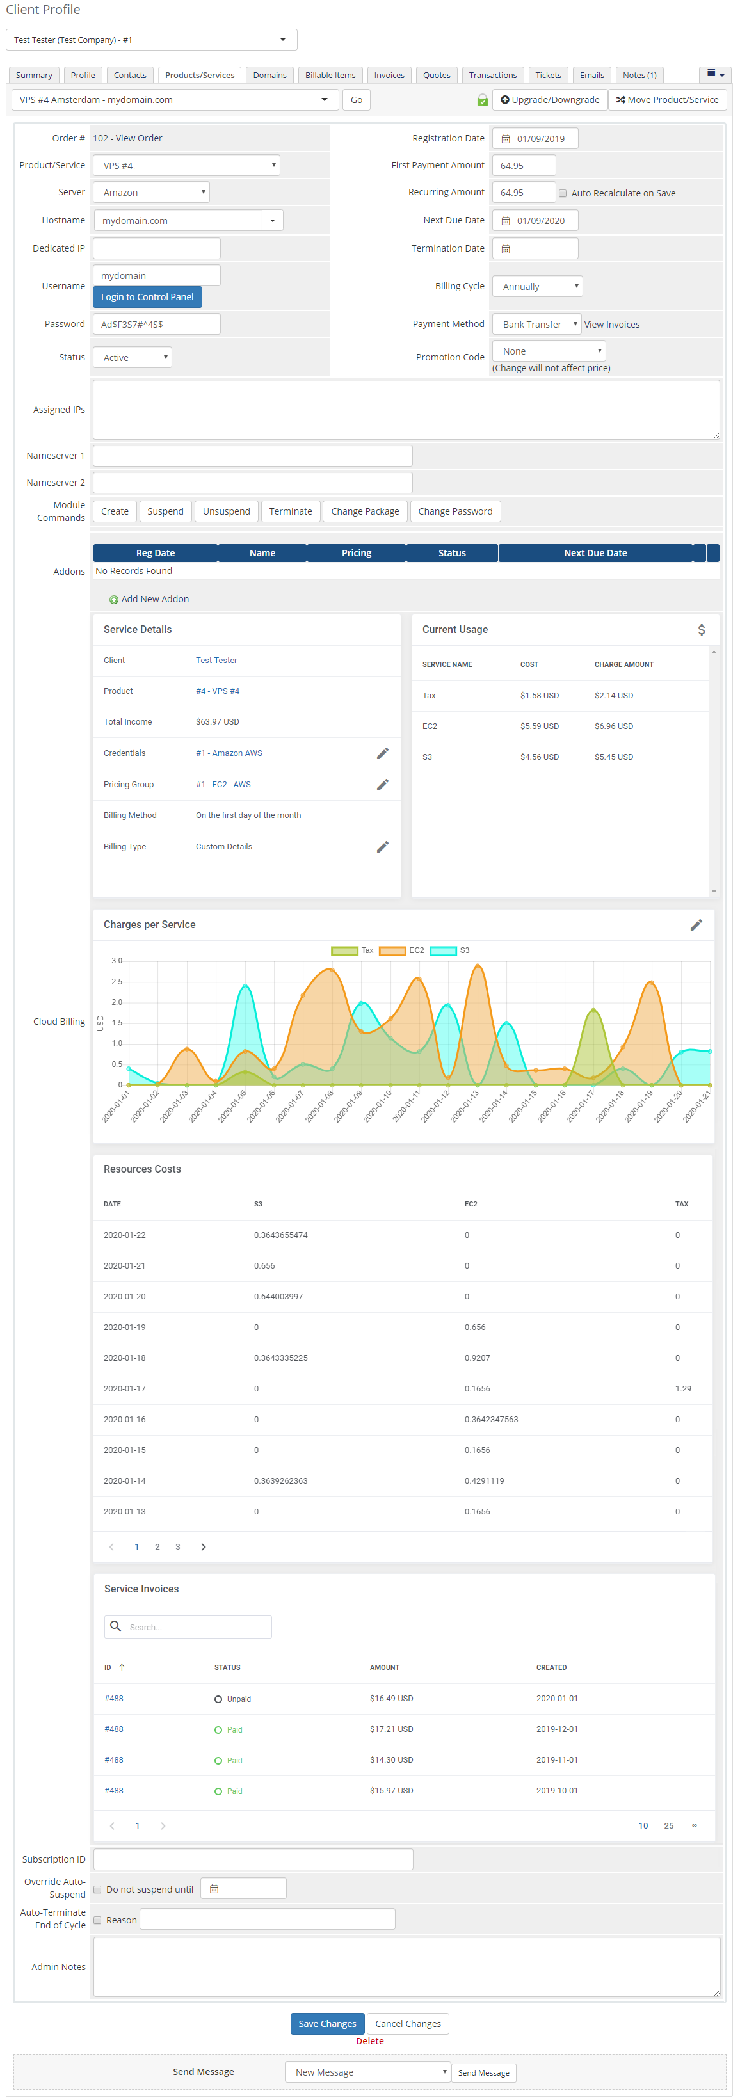The width and height of the screenshot is (740, 2100).
Task: Open the View Invoices link
Action: click(x=612, y=325)
